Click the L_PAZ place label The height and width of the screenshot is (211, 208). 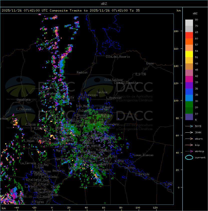(x=169, y=184)
